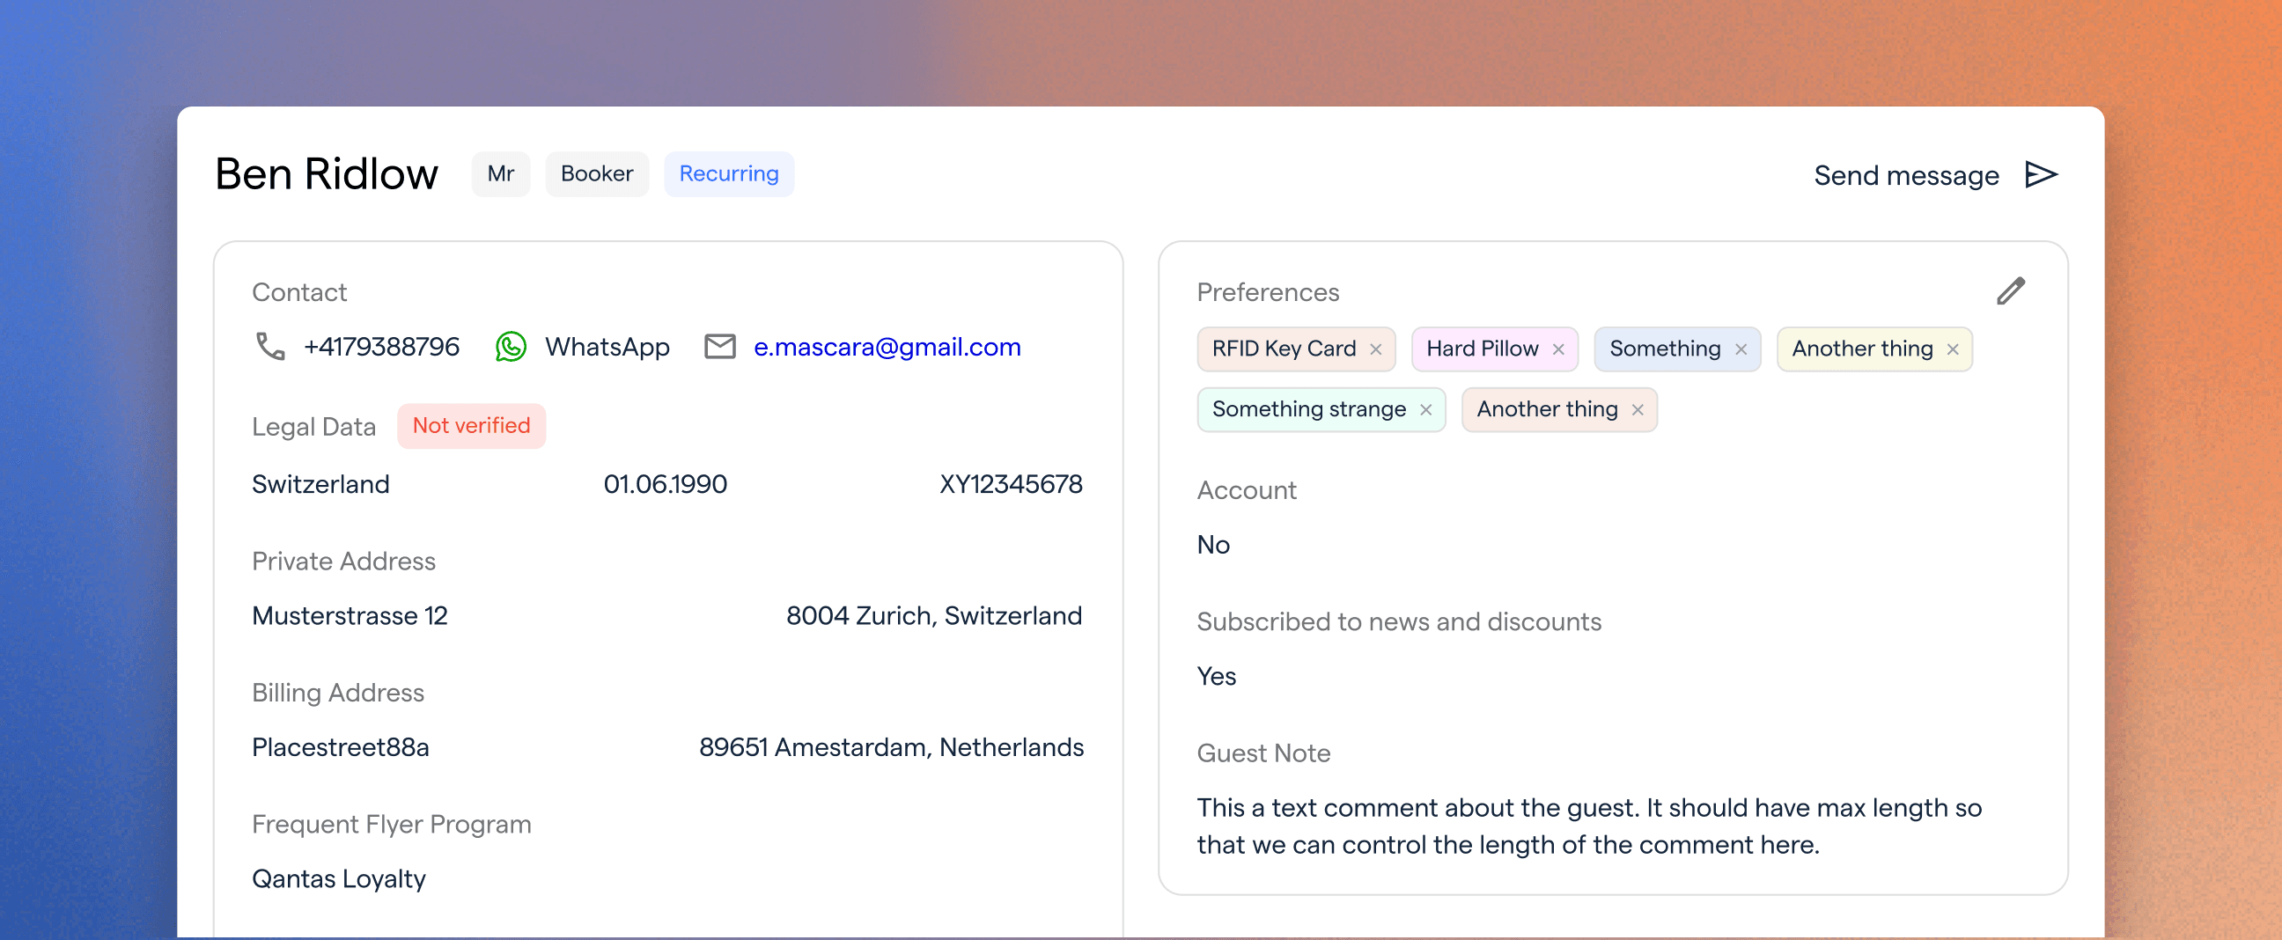
Task: Delete the peach Another thing tag
Action: pos(1637,409)
